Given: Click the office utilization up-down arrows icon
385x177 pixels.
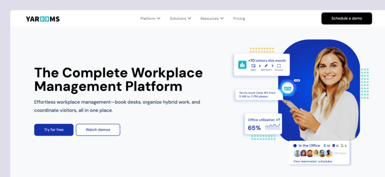Looking at the screenshot, I should coord(278,120).
